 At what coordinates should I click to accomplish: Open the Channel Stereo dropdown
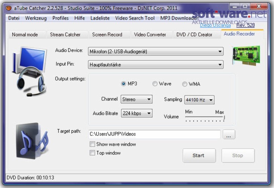(136, 99)
